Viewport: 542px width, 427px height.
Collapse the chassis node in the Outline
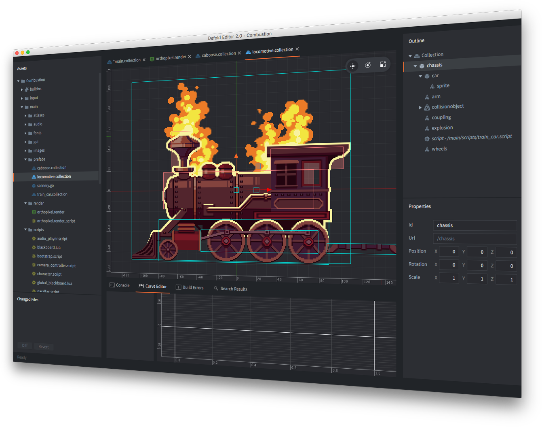[x=415, y=65]
